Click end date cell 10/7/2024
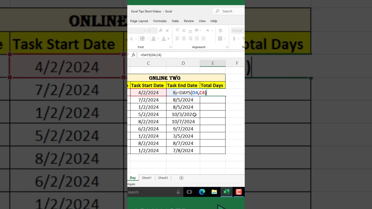 (x=183, y=122)
